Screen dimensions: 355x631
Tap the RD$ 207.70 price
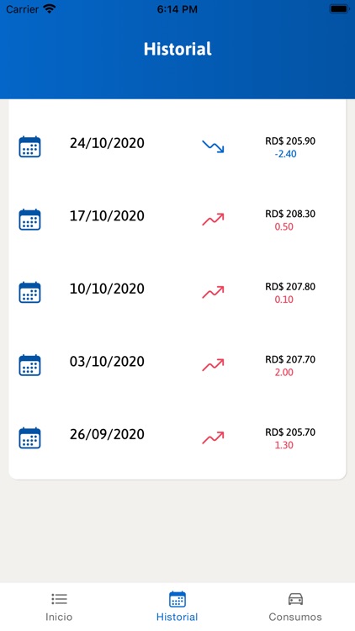[x=290, y=359]
